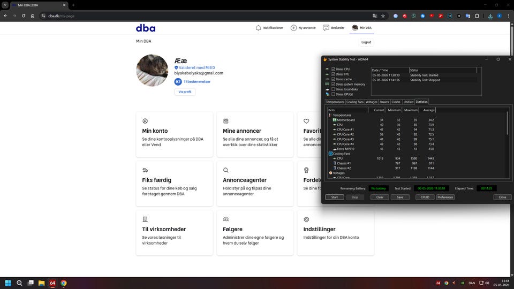
Task: Open the Chrome three-dot menu
Action: [x=509, y=16]
